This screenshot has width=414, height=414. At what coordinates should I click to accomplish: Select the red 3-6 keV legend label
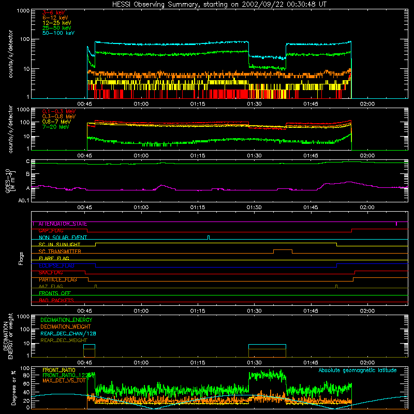click(54, 12)
